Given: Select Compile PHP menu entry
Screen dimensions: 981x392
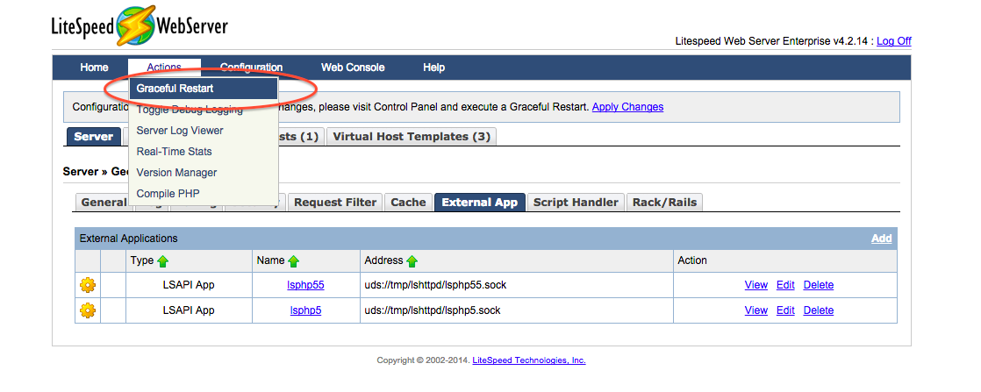Looking at the screenshot, I should [204, 194].
